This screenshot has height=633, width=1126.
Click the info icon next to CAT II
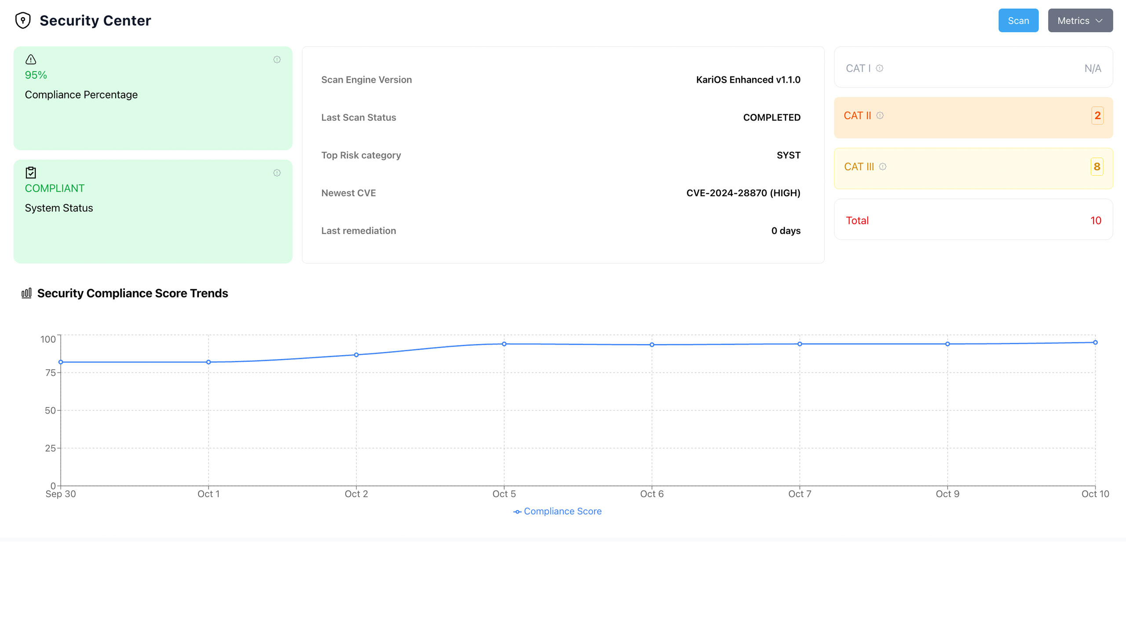tap(880, 116)
